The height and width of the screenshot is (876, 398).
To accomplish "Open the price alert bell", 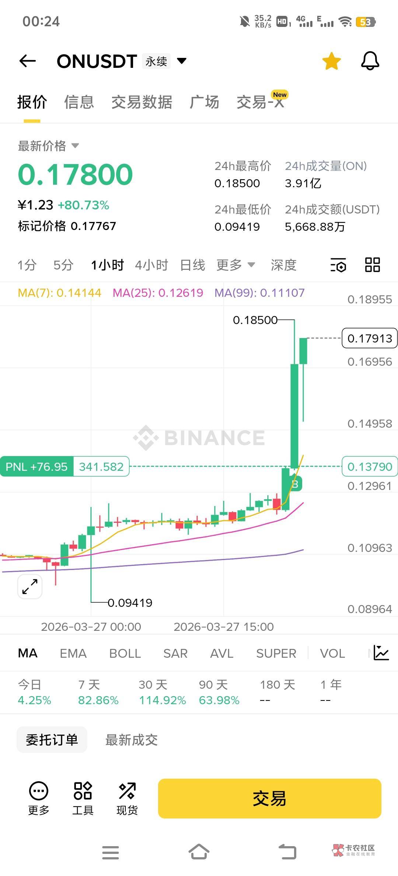I will [370, 61].
